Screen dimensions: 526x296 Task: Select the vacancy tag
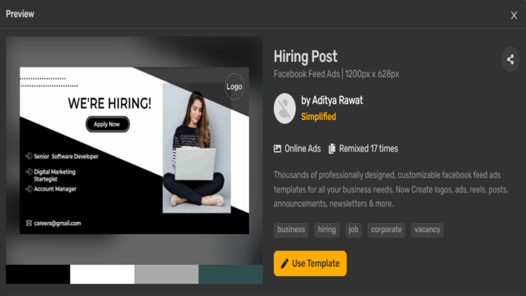click(x=427, y=230)
